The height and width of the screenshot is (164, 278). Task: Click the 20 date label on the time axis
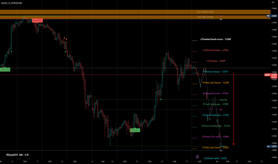click(217, 162)
